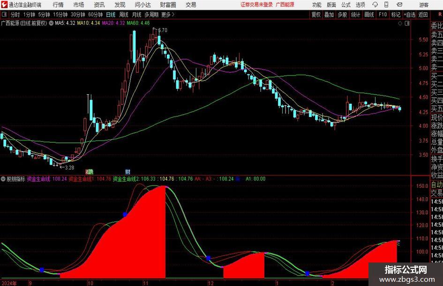Click the customer service headset icon
Viewport: 443px width, 286px height.
375,5
